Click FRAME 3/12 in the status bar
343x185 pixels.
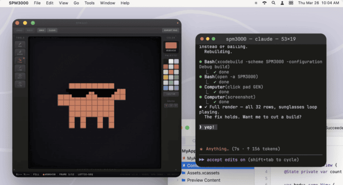(67, 174)
